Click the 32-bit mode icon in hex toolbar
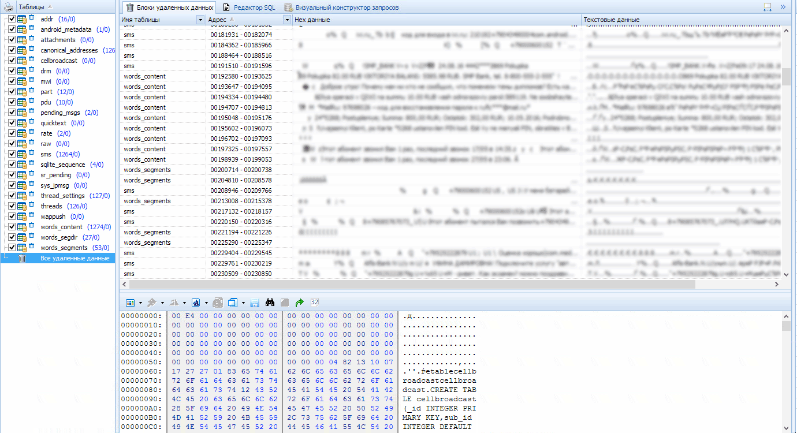The height and width of the screenshot is (433, 797). point(315,302)
